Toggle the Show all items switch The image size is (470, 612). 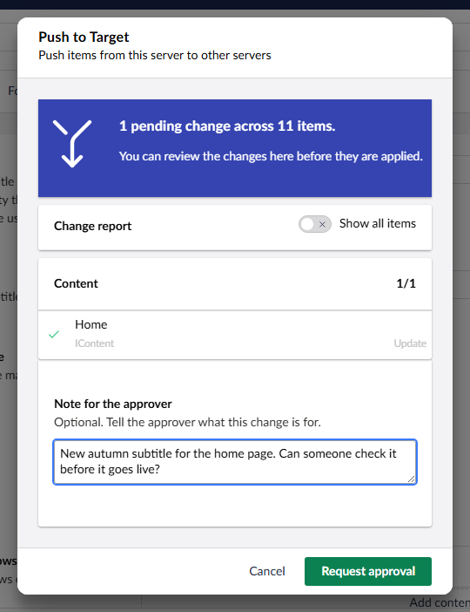coord(315,224)
